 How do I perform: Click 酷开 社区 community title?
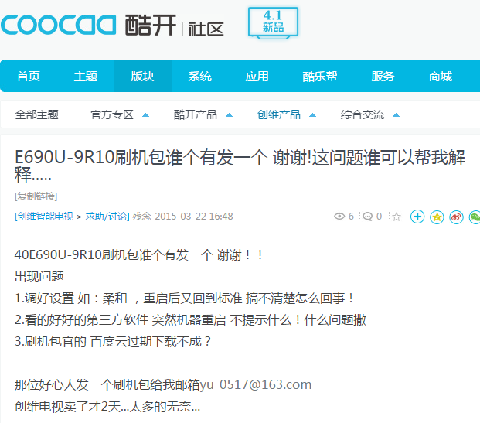pos(175,25)
